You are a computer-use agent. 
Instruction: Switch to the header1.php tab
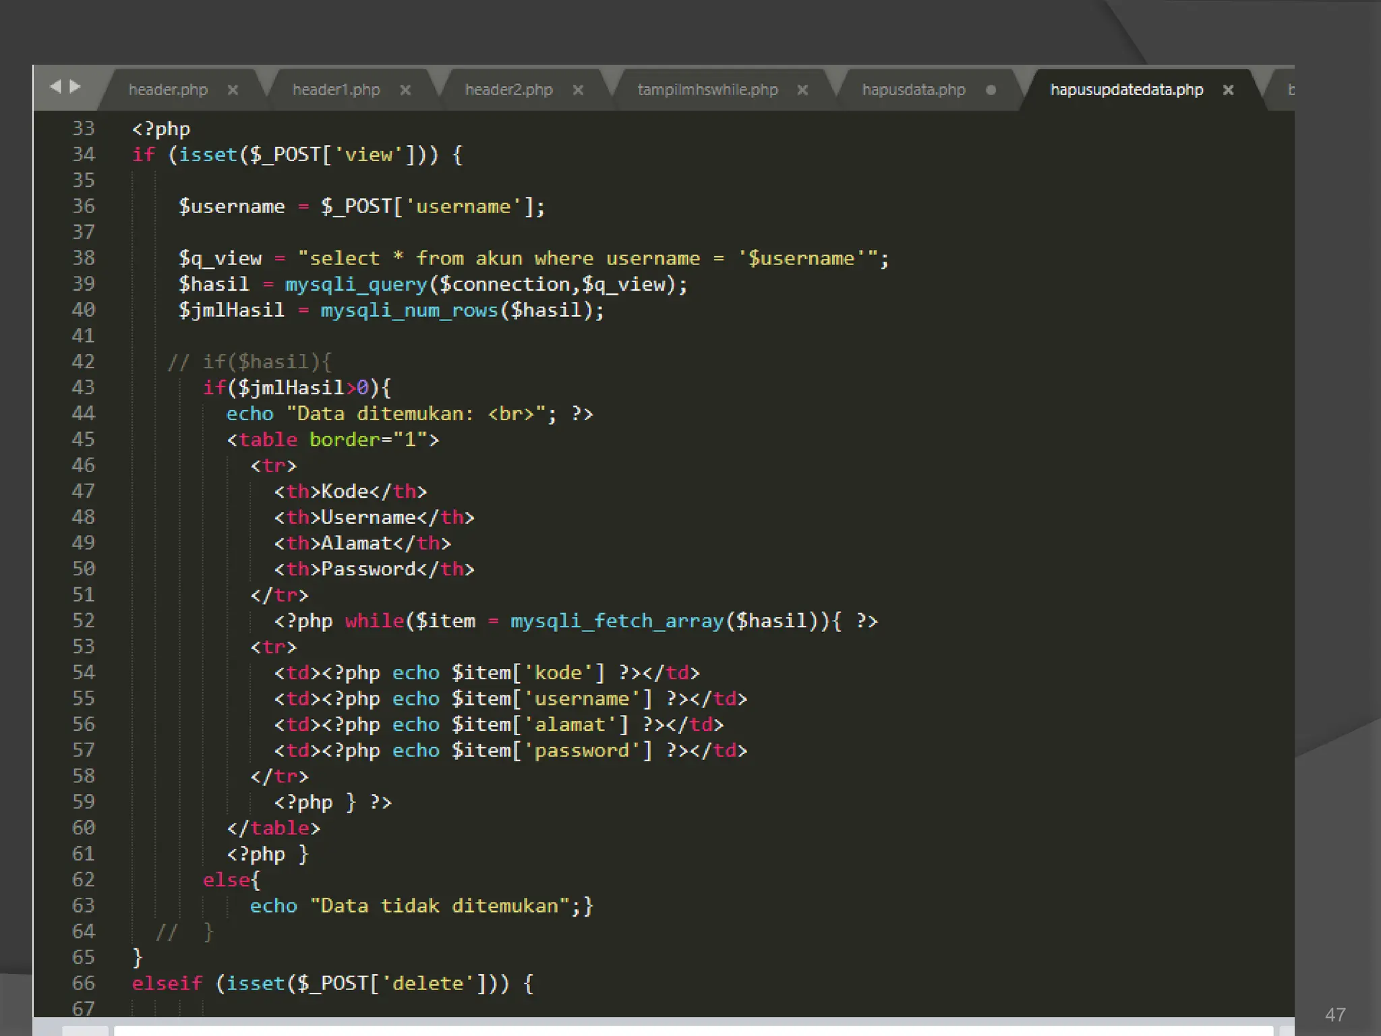pyautogui.click(x=336, y=90)
